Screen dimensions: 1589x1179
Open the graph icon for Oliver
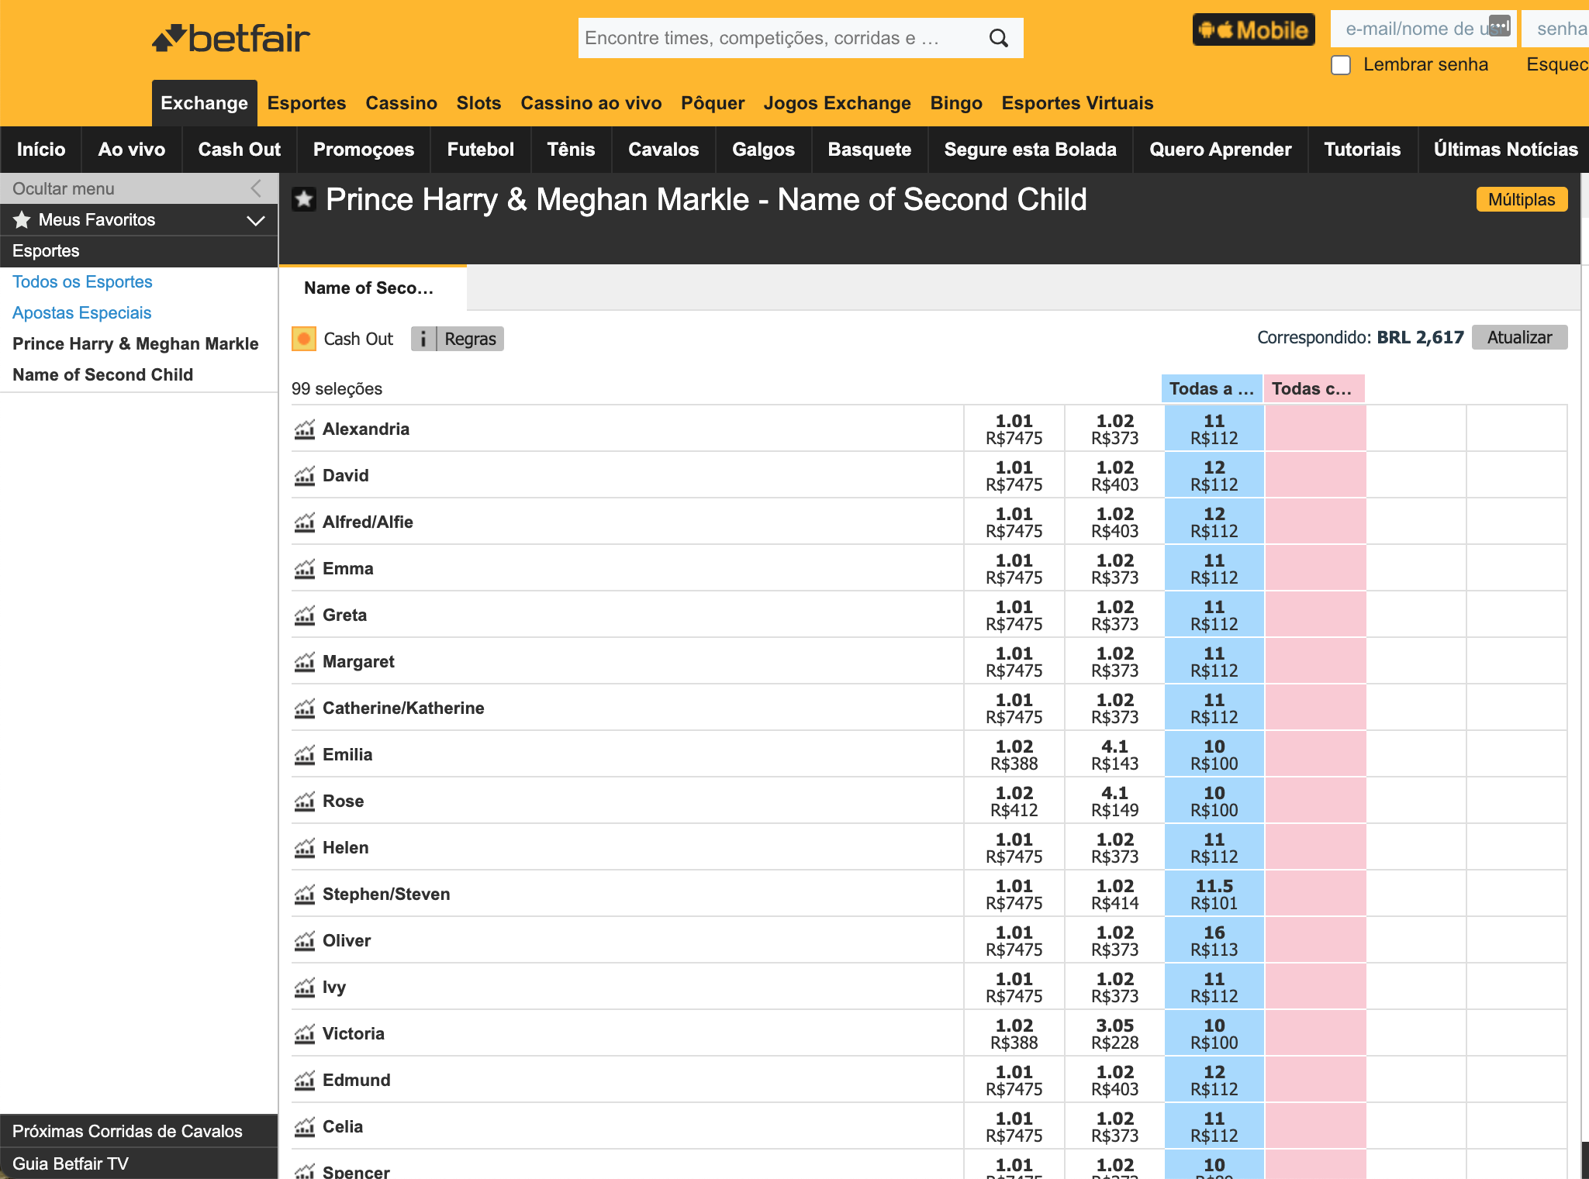coord(305,940)
